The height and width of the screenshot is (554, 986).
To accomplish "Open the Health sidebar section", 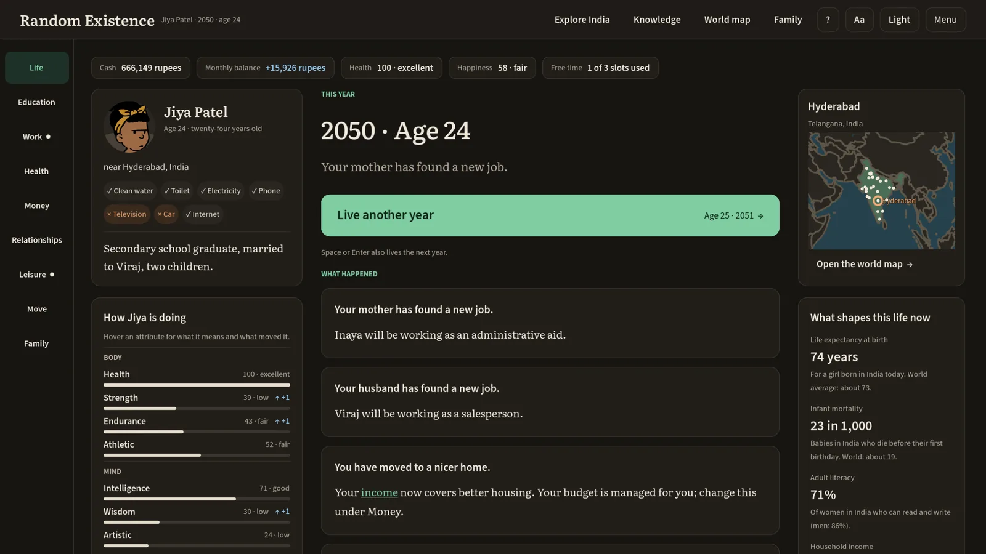I will tap(37, 171).
